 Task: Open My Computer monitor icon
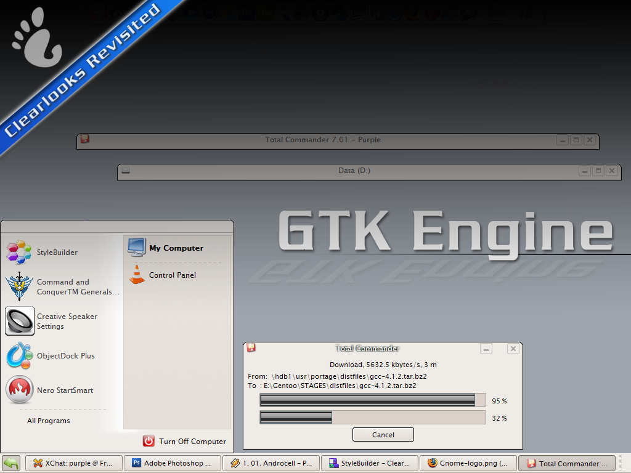(136, 247)
